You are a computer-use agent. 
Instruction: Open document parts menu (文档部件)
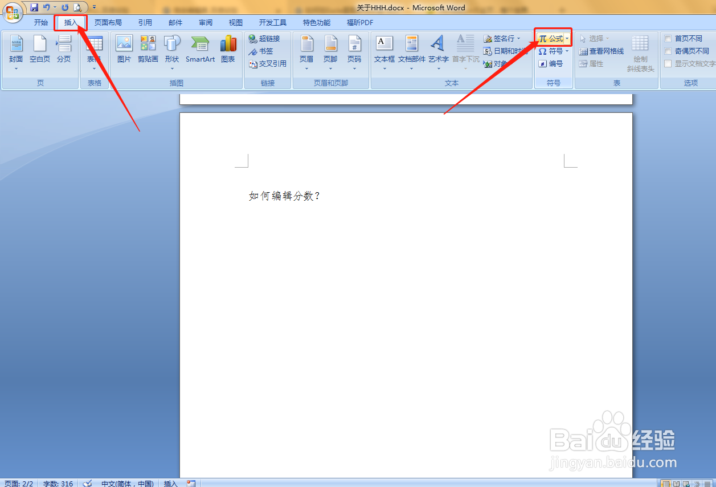(412, 52)
